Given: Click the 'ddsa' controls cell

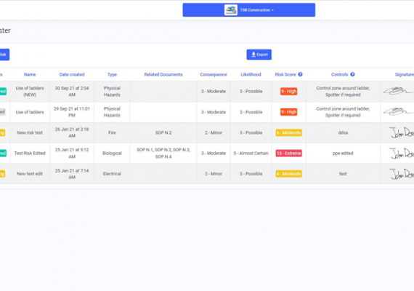Looking at the screenshot, I should 343,133.
